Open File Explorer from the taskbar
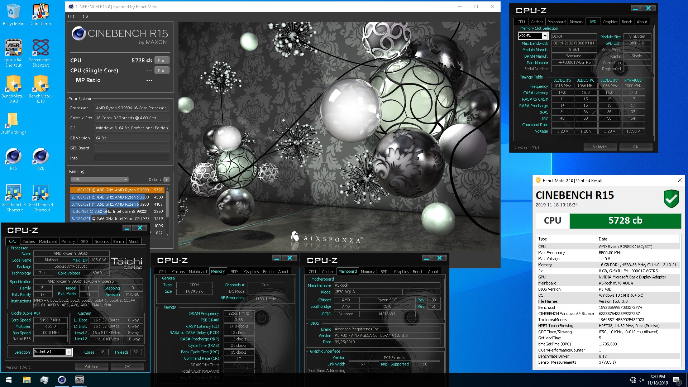 pos(27,380)
